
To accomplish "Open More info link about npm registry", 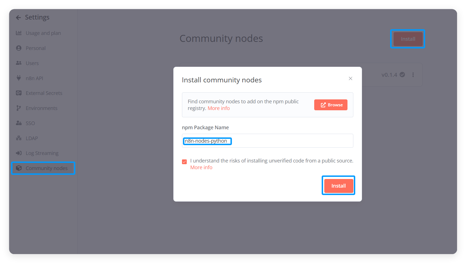I will 219,108.
